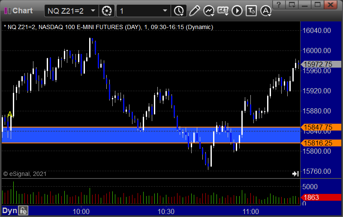Click the 10:30 time axis label
343x217 pixels.
point(166,211)
